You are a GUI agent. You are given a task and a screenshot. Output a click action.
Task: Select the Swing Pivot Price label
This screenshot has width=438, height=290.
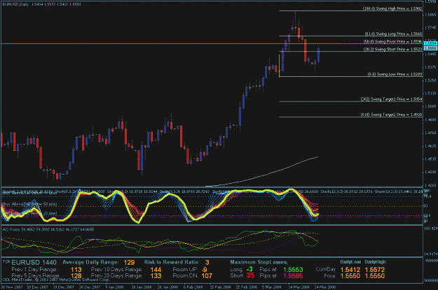392,41
